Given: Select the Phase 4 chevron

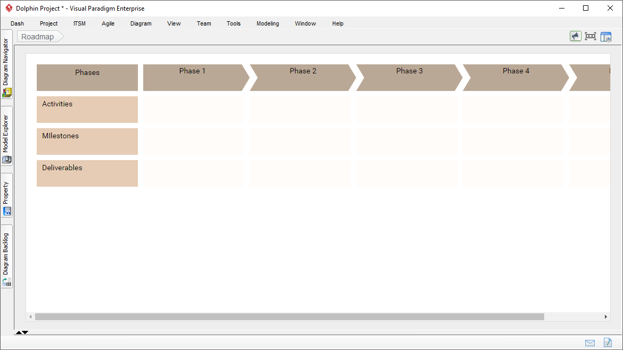Looking at the screenshot, I should coord(516,78).
